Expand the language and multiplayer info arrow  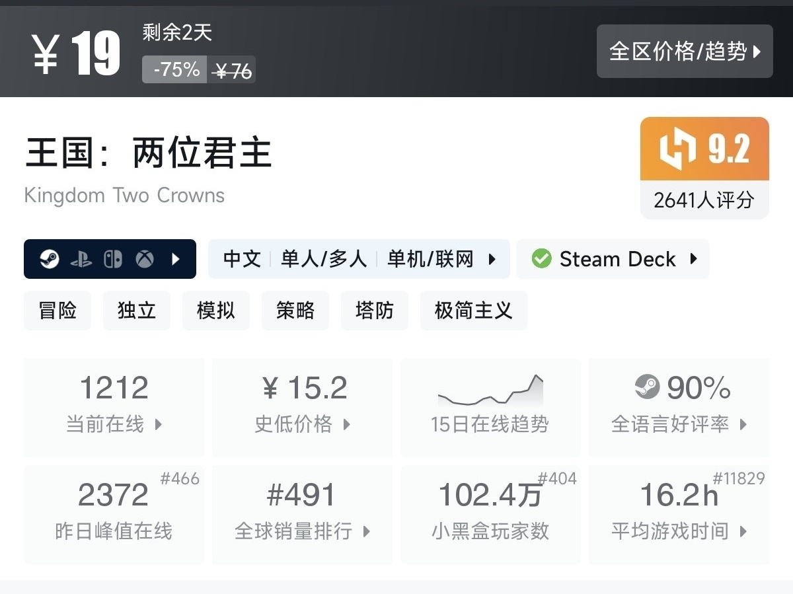click(x=492, y=259)
